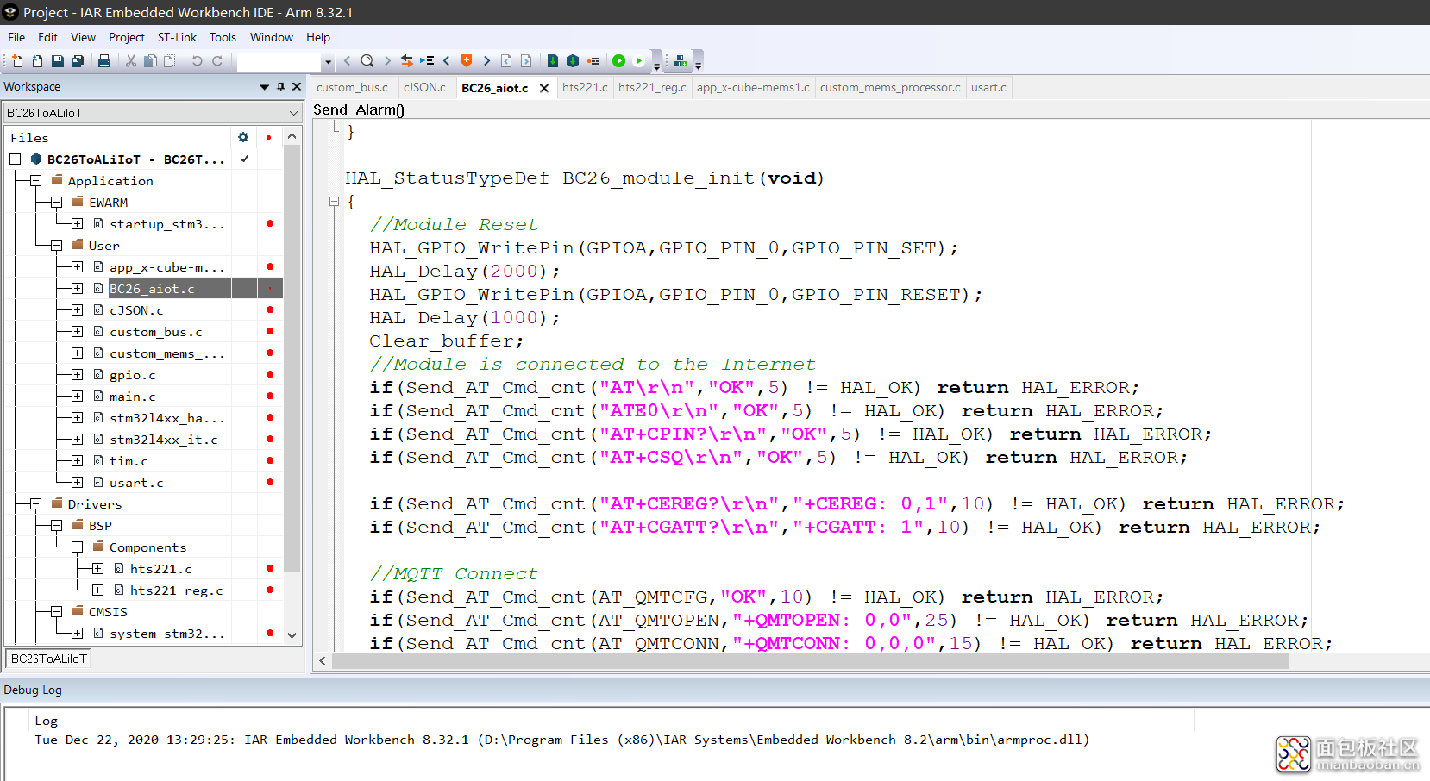Click the Toggle Breakpoint icon
This screenshot has width=1430, height=781.
(593, 61)
